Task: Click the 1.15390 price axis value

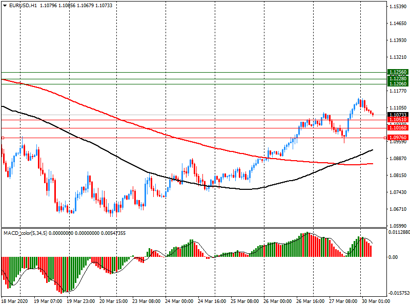Action: pos(398,7)
